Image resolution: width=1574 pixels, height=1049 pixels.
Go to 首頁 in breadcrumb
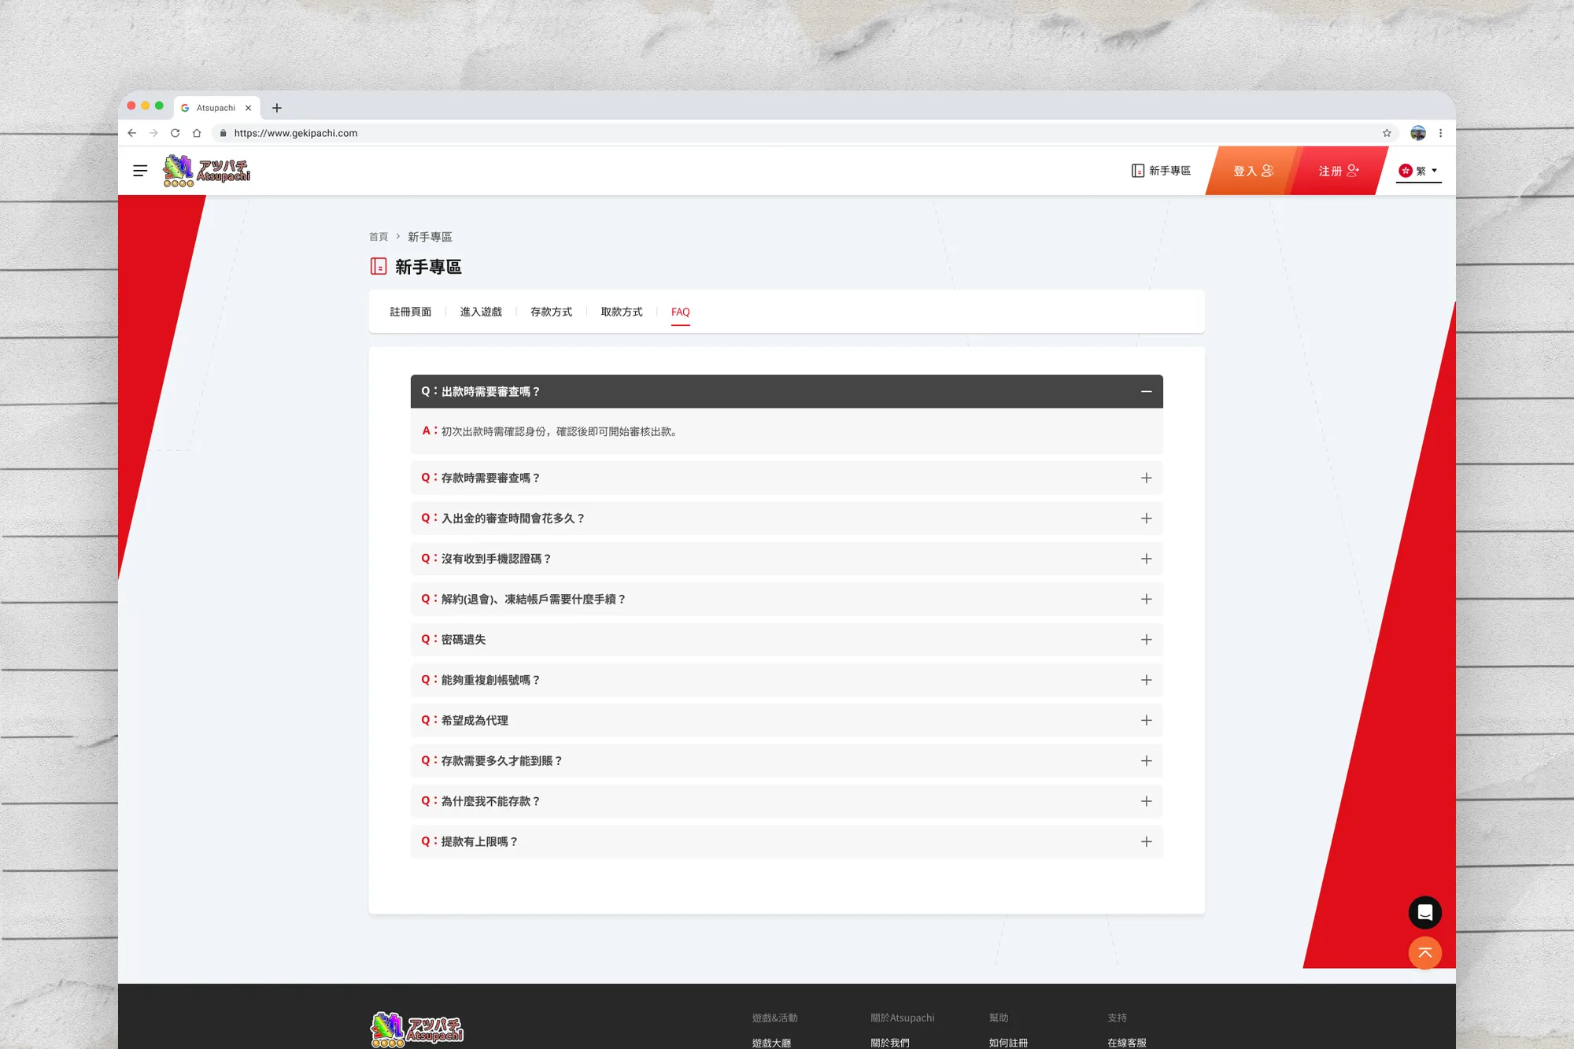(x=379, y=236)
